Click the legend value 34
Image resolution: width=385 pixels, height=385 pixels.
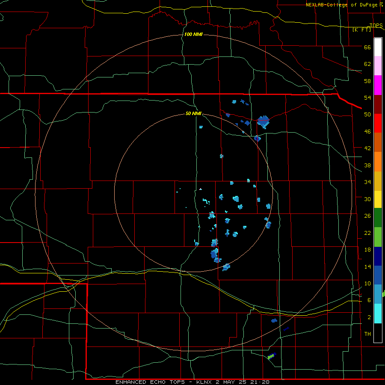[367, 182]
